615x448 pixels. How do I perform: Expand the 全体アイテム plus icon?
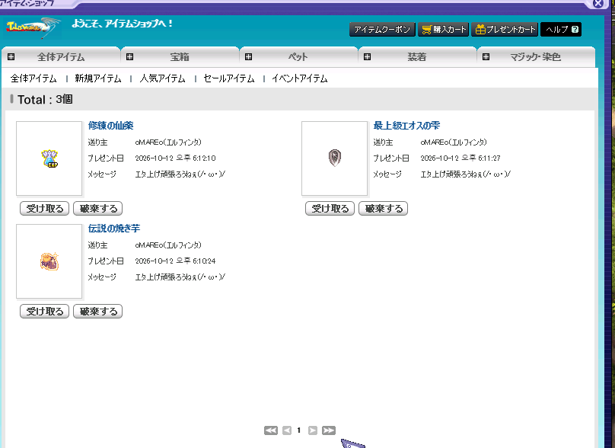click(11, 57)
